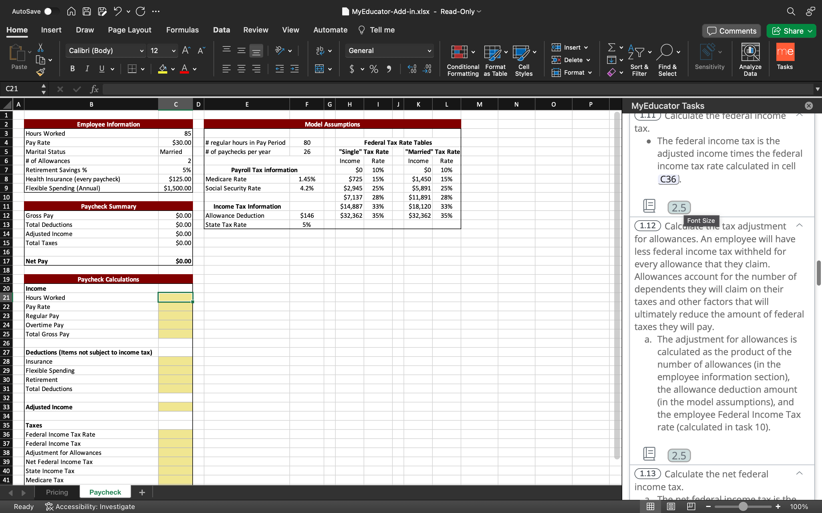Collapse task 1.12 using its chevron

click(x=799, y=226)
